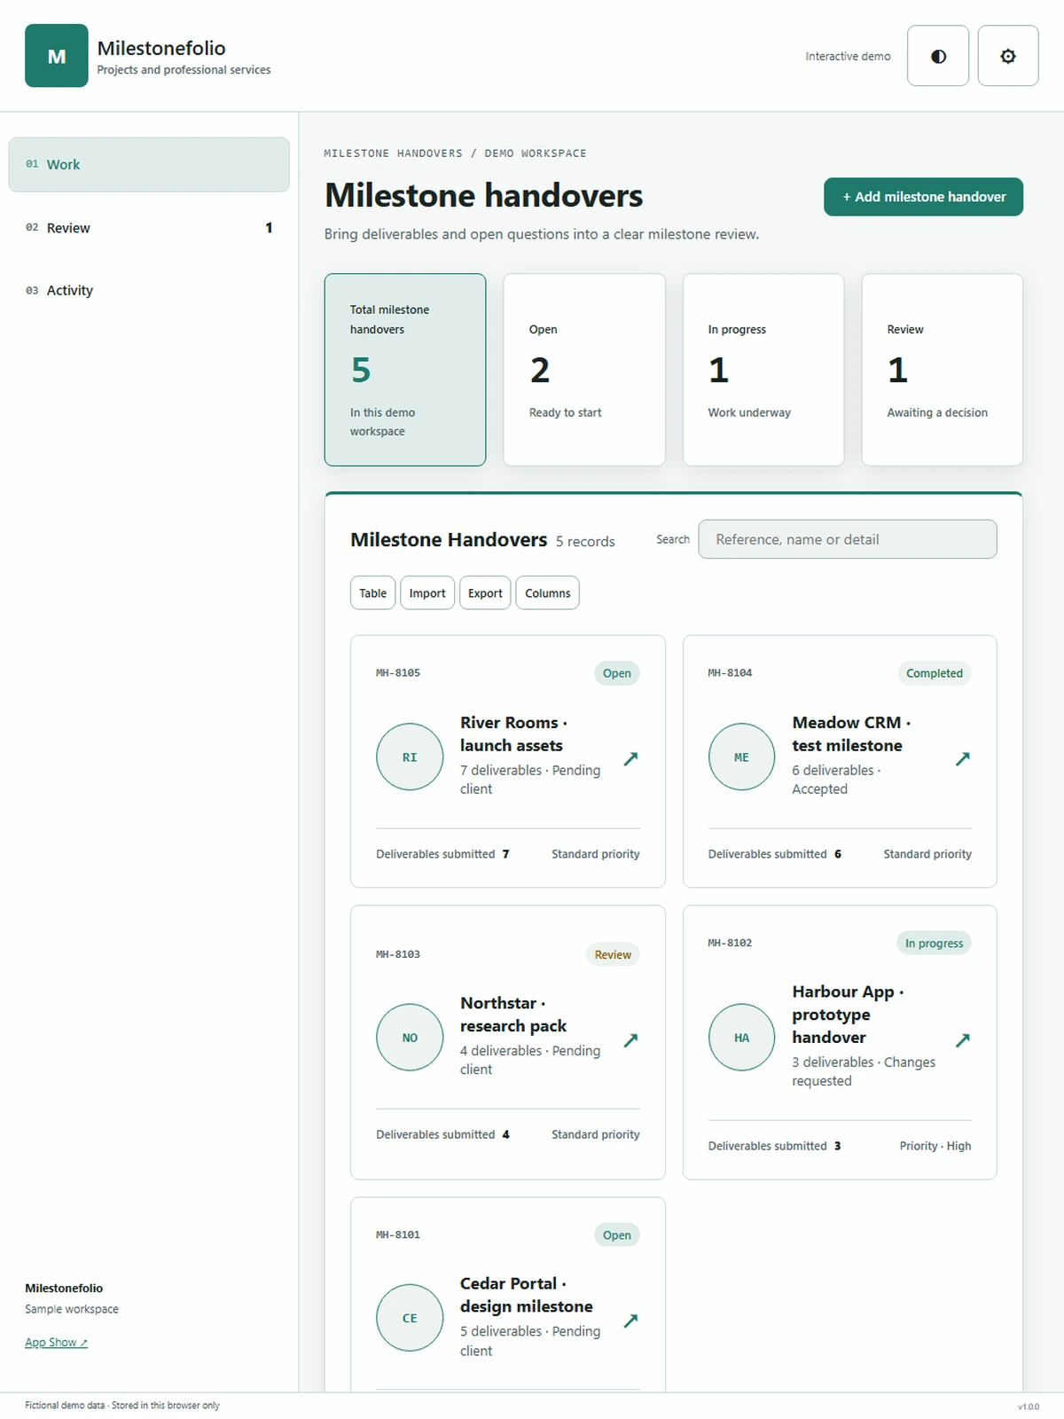This screenshot has width=1064, height=1419.
Task: Click the MILESTONE HANDOVERS breadcrumb
Action: [393, 153]
